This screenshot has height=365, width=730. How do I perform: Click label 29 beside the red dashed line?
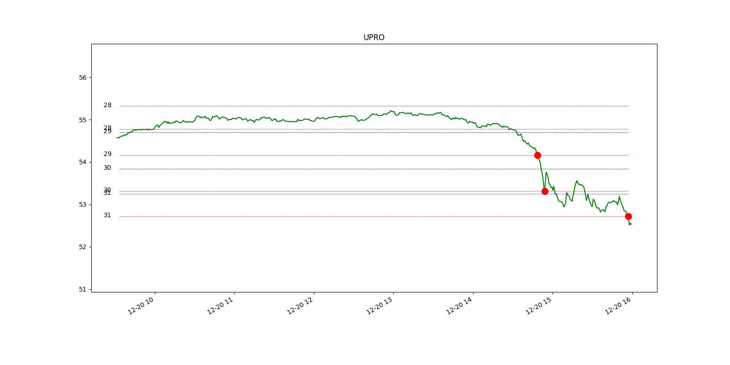(x=107, y=154)
